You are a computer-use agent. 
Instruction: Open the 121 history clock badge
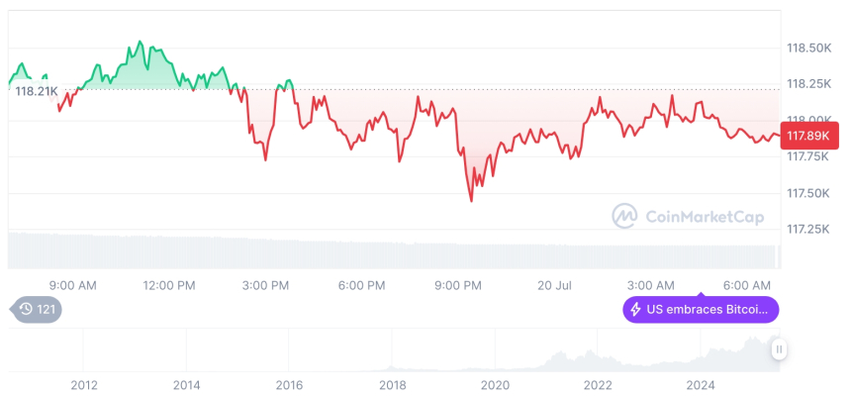point(38,310)
